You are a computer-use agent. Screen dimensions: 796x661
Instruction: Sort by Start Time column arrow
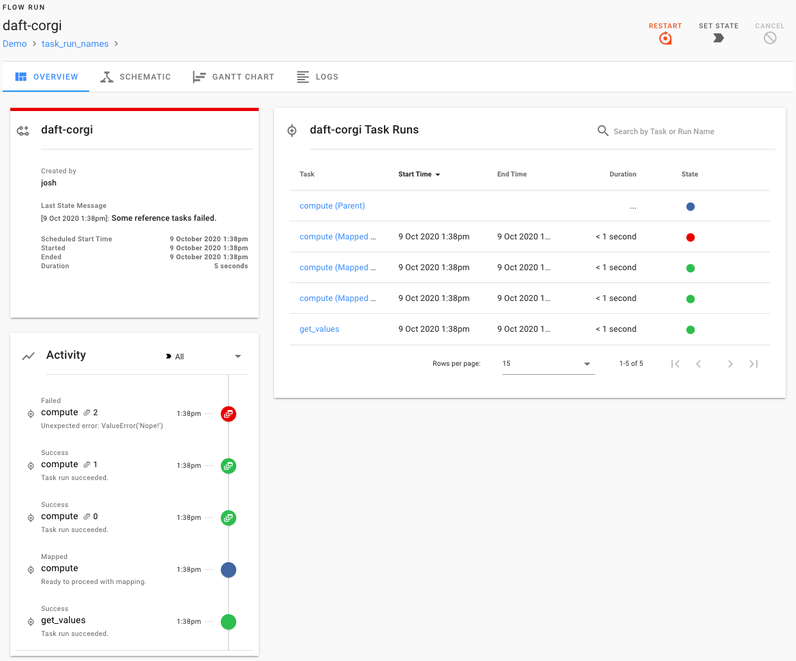[438, 175]
